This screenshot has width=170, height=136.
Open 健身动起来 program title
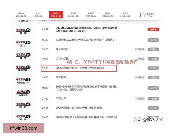point(62,49)
